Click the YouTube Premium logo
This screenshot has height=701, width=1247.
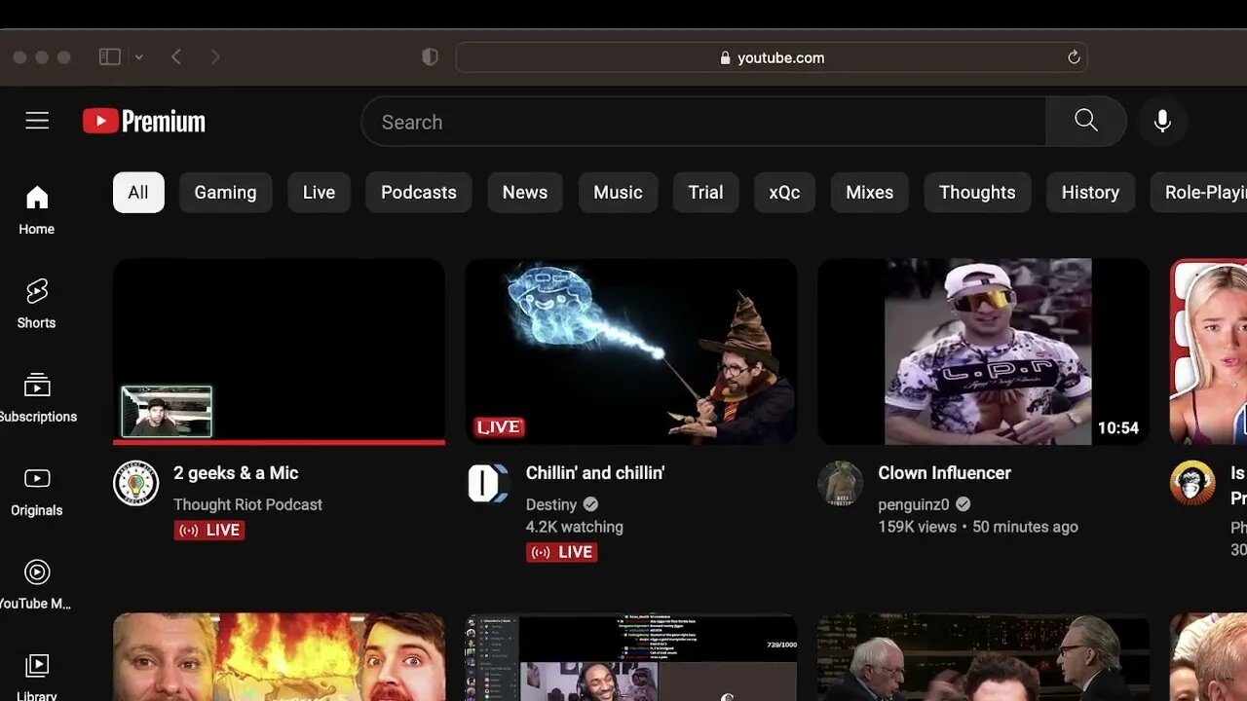pos(144,121)
